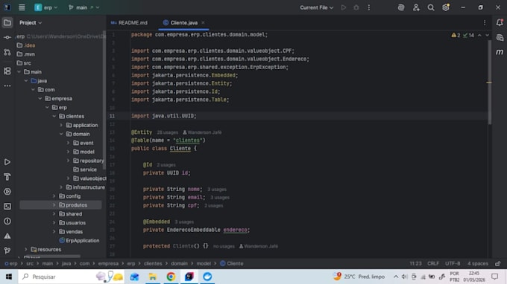Screen dimensions: 507x284
Task: Expand the application package
Action: [x=61, y=125]
